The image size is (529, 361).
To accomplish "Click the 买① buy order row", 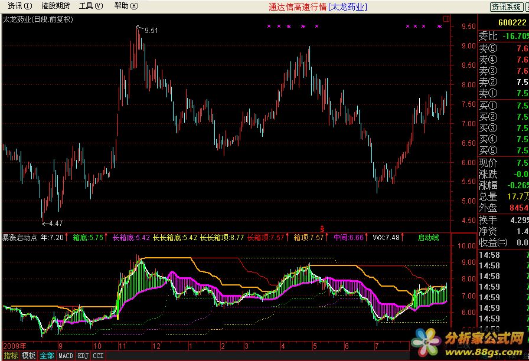I will [504, 106].
